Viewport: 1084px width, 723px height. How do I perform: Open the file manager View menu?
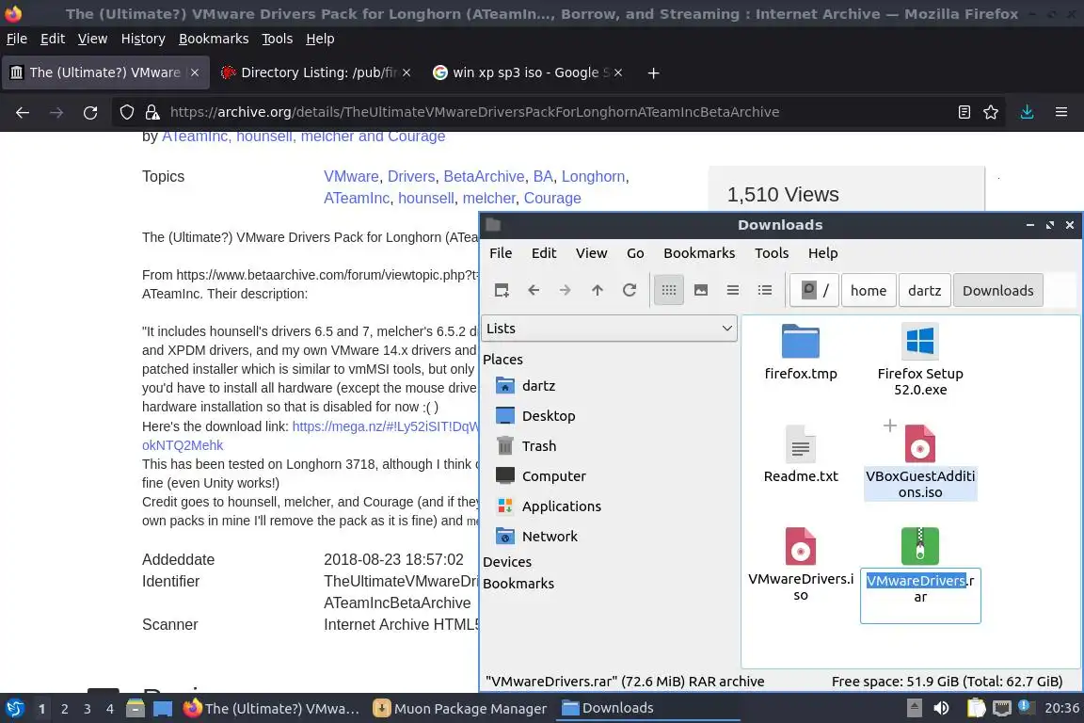tap(591, 252)
